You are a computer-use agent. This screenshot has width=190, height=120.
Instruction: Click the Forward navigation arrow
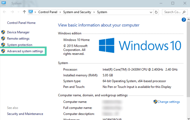pos(12,12)
